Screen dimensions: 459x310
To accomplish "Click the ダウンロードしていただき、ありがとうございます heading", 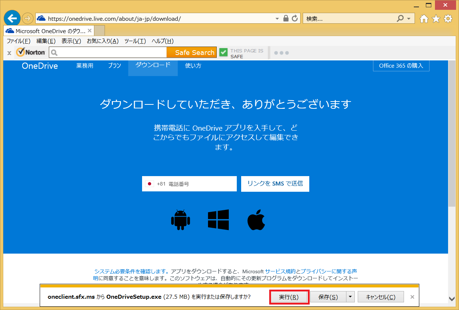I will point(225,104).
